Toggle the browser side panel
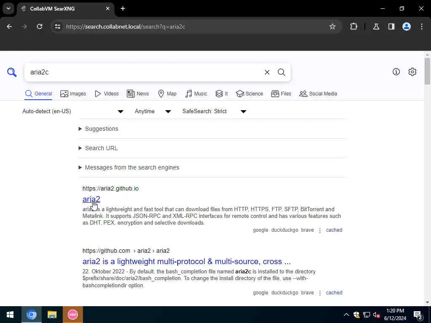 [x=391, y=26]
